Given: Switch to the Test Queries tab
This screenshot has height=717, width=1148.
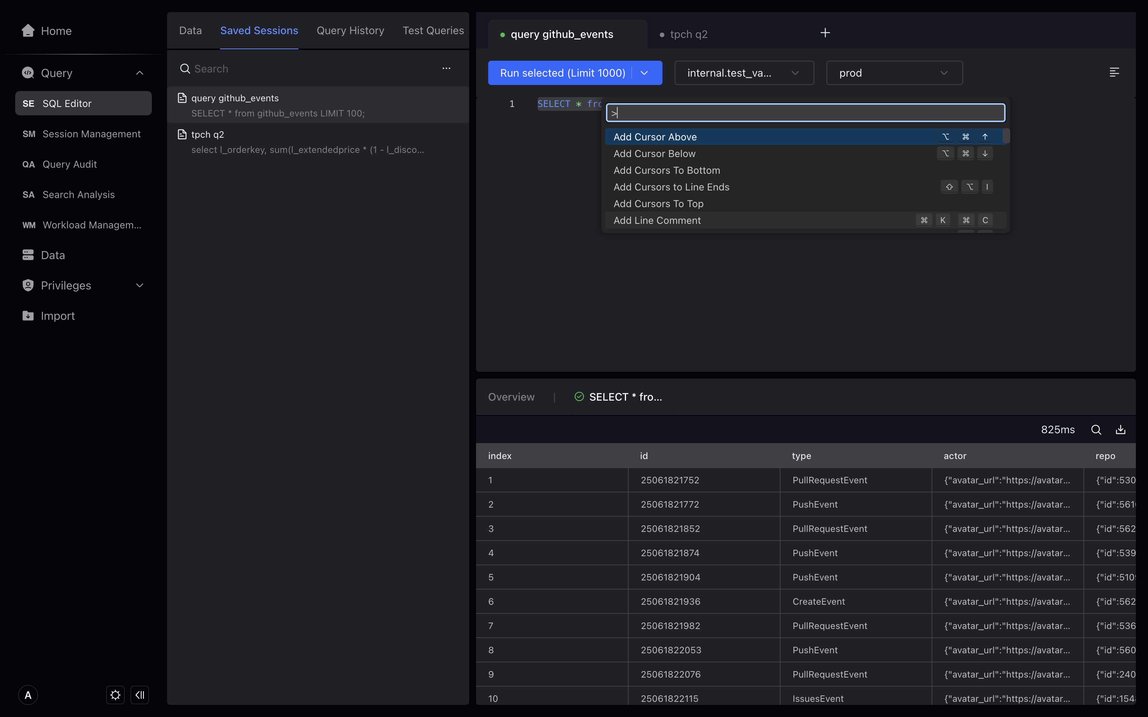Looking at the screenshot, I should [433, 30].
